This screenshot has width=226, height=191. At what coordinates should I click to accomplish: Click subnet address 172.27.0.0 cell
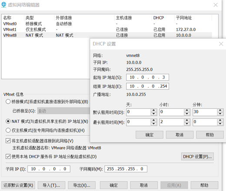[x=186, y=30]
